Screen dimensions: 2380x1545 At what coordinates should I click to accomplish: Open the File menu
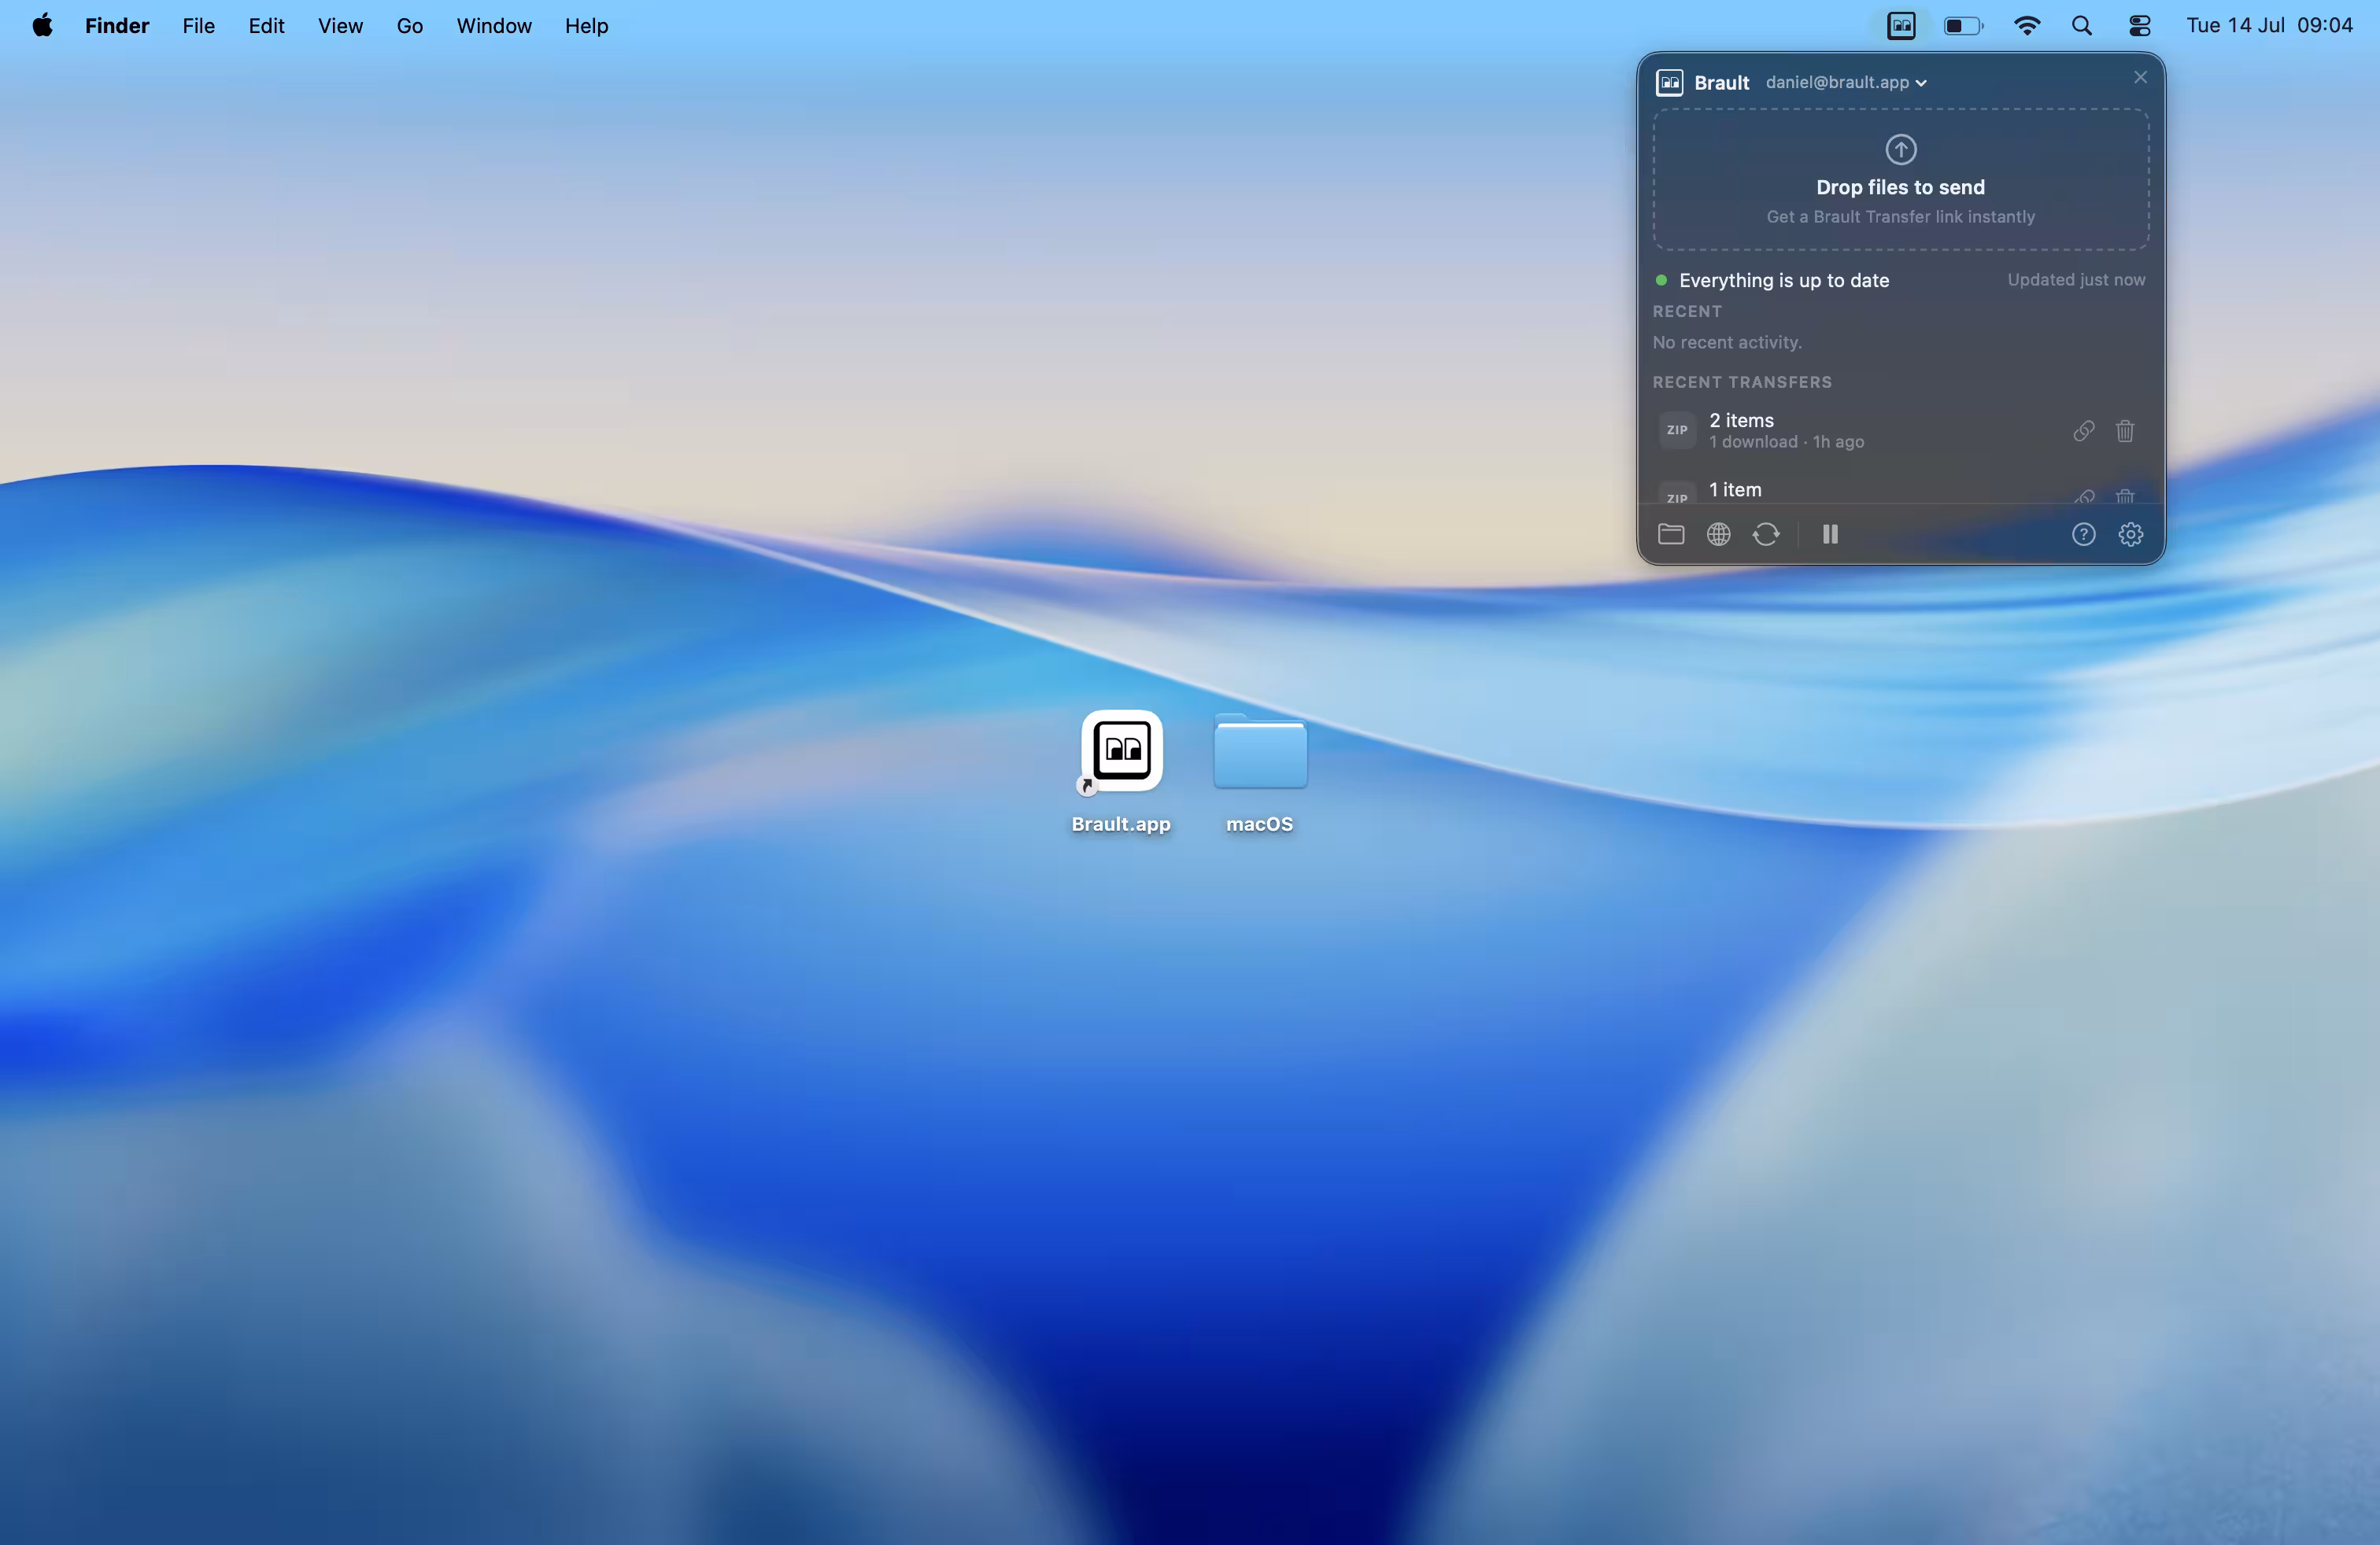pos(199,26)
